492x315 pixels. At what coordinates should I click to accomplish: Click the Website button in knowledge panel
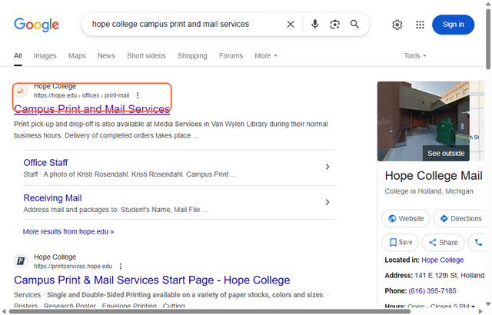coord(406,218)
